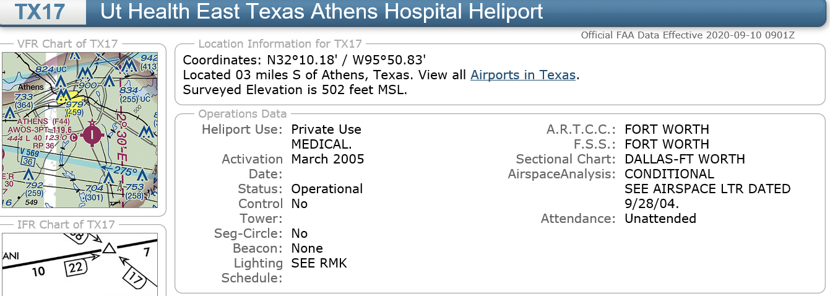
Task: Click the triangle fix symbol on IFR chart
Action: click(109, 248)
